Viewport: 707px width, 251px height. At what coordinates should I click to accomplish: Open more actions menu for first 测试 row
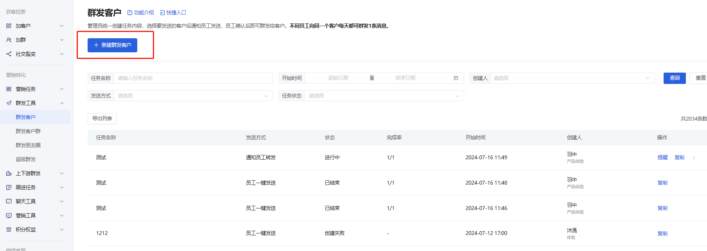pyautogui.click(x=694, y=158)
